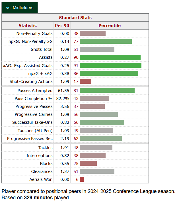The width and height of the screenshot is (179, 201).
Task: Click the Aerials Won percentile bar
Action: tap(82, 179)
